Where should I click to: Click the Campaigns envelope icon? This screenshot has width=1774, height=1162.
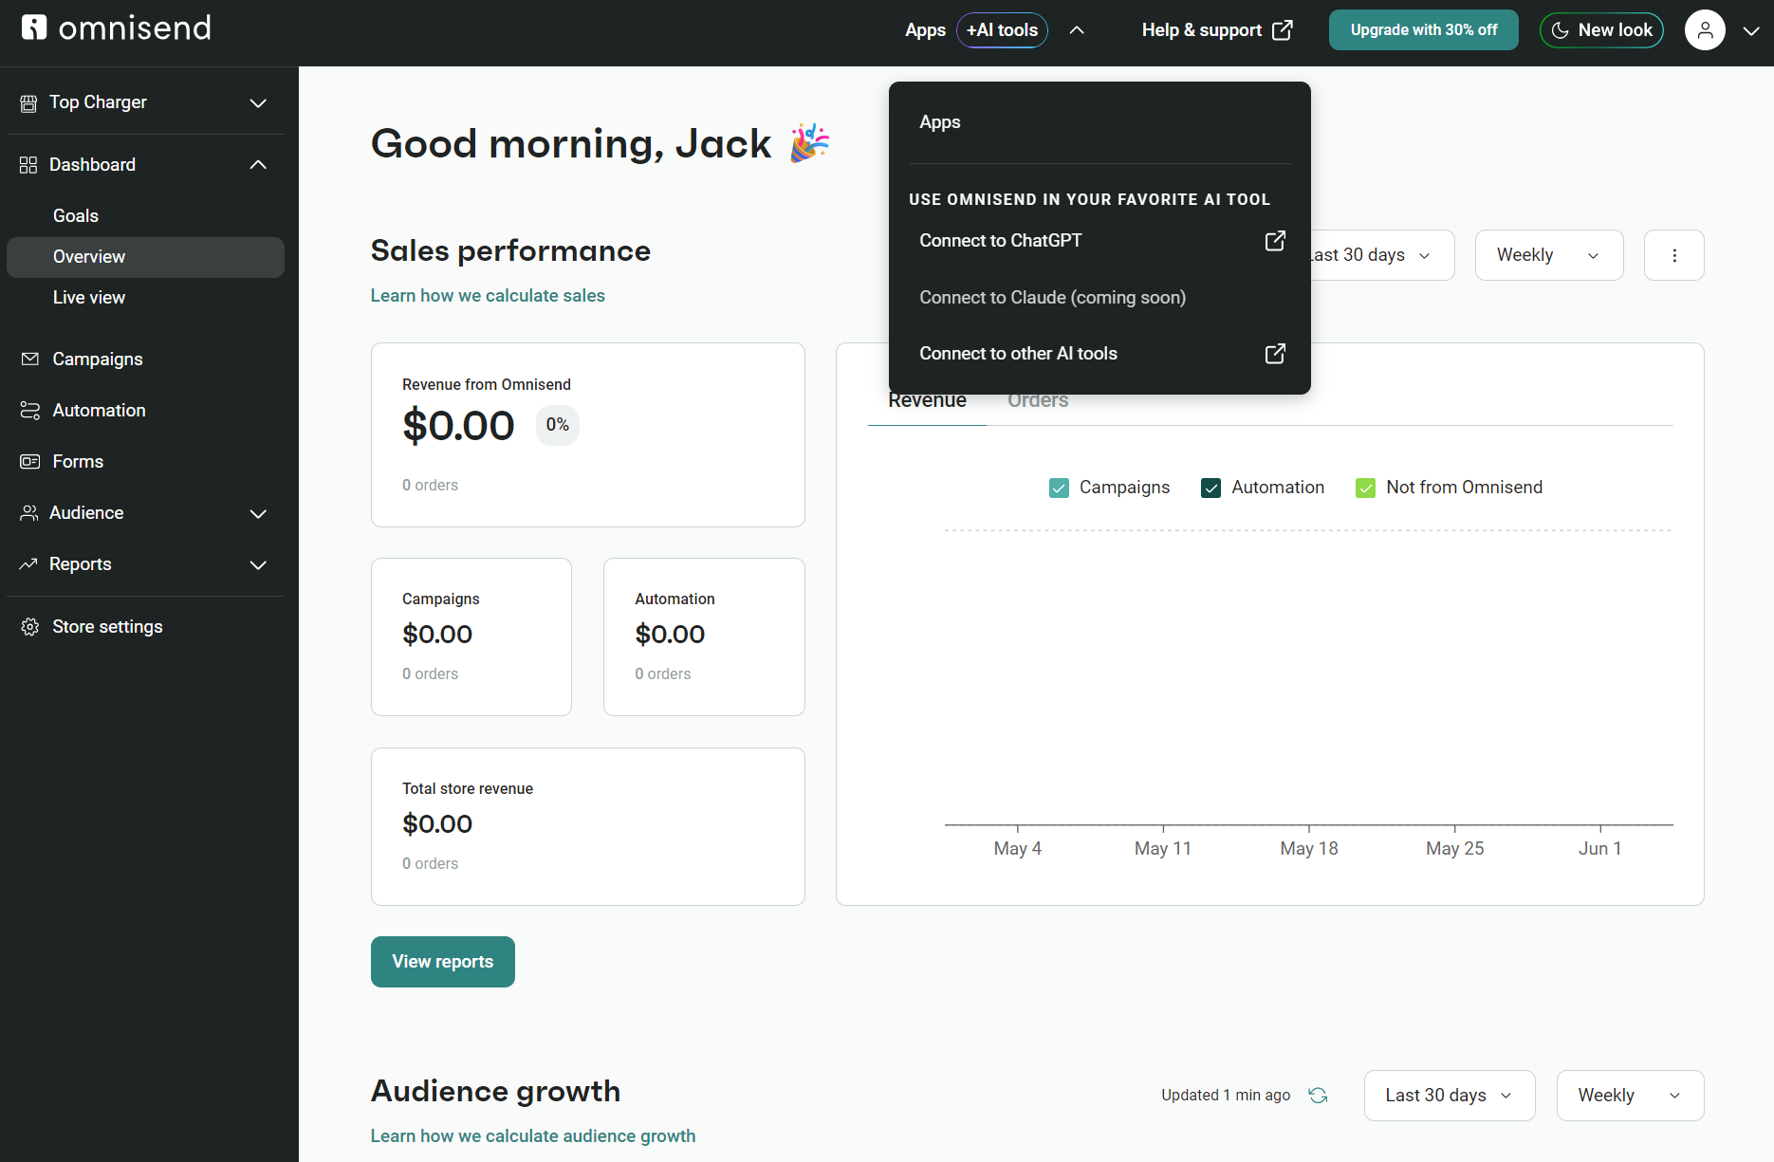coord(30,360)
